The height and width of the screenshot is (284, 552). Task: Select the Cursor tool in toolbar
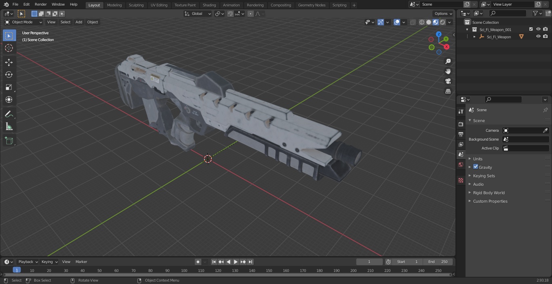point(9,48)
